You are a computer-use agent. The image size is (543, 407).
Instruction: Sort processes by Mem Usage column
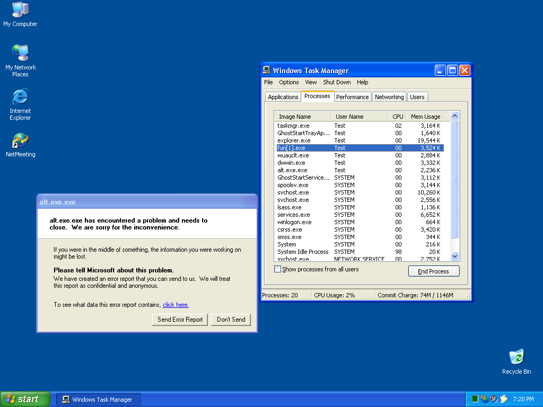pyautogui.click(x=425, y=117)
